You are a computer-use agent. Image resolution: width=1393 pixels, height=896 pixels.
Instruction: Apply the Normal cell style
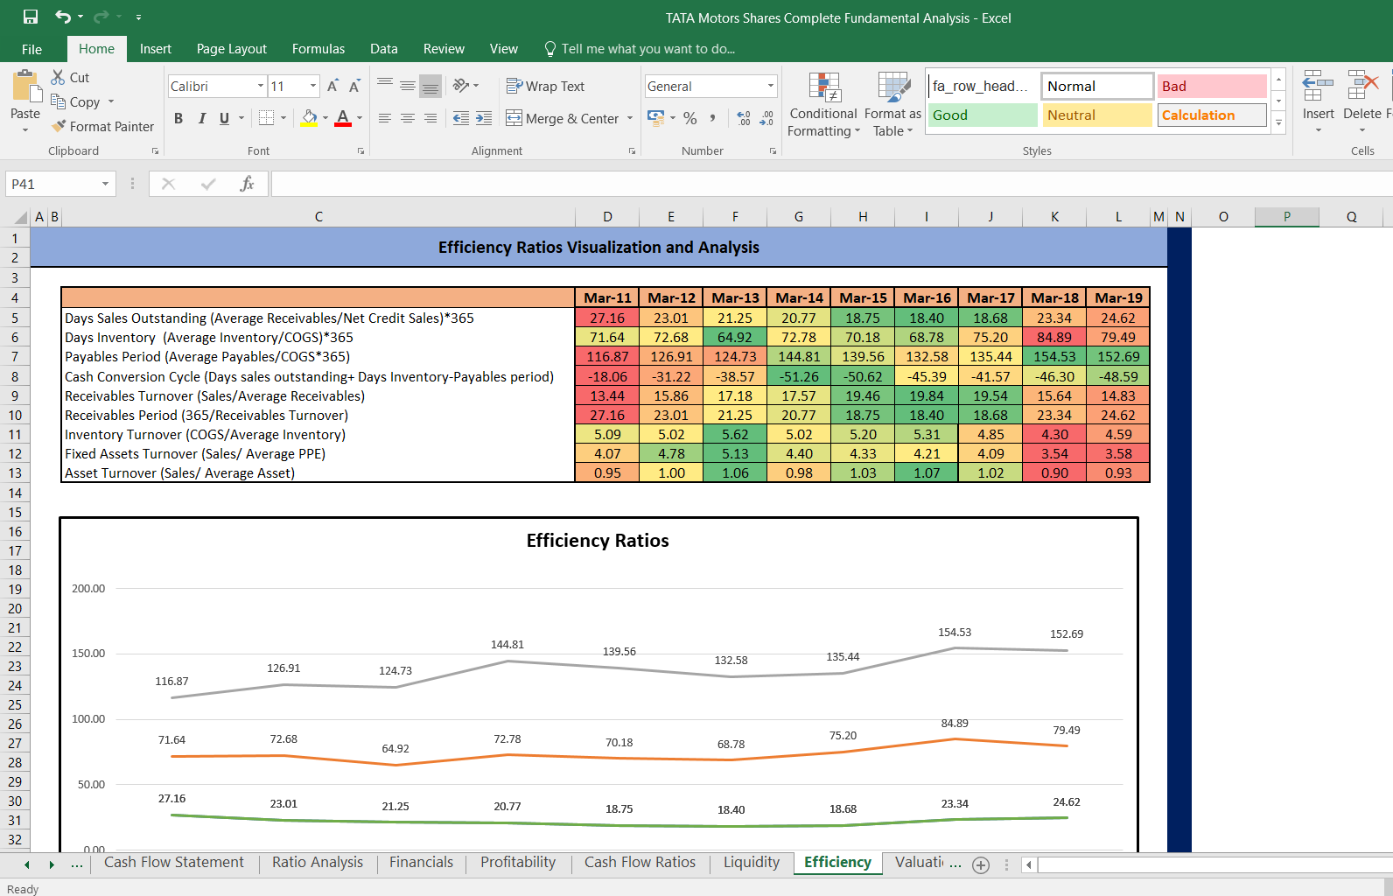point(1096,86)
